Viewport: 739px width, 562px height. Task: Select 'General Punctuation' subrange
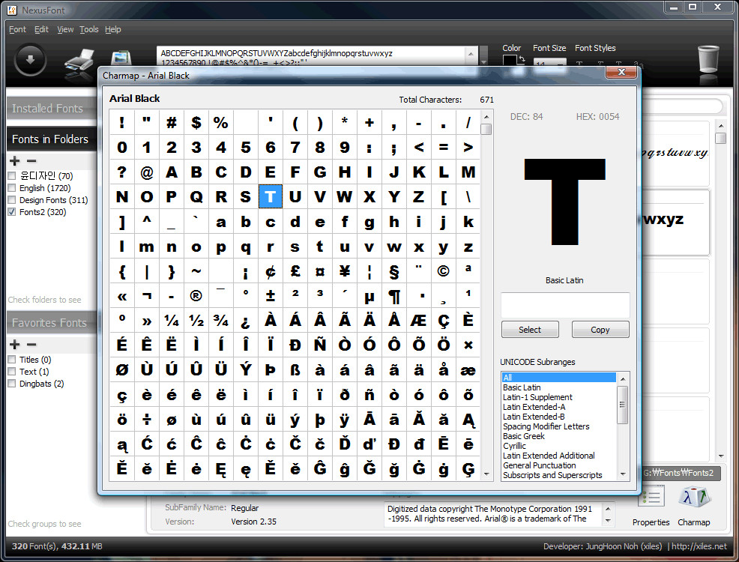tap(558, 465)
